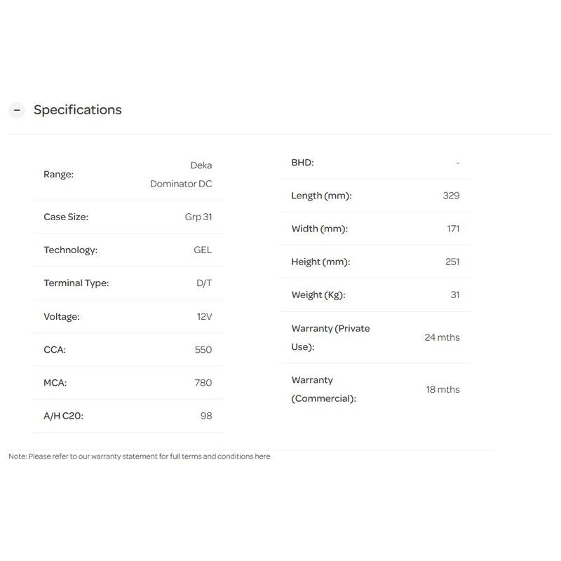Click the A/H C20 98 value
Viewport: 561px width, 561px height.
(206, 416)
